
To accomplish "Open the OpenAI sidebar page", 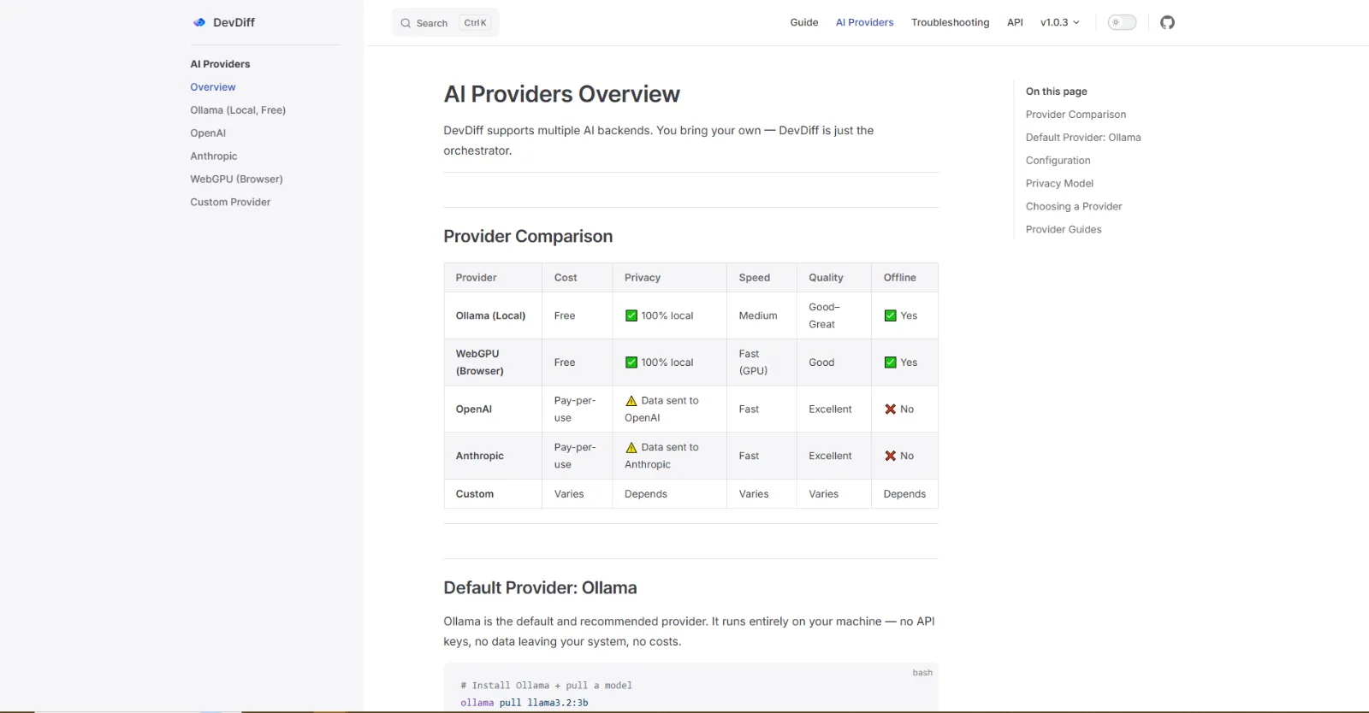I will coord(208,133).
